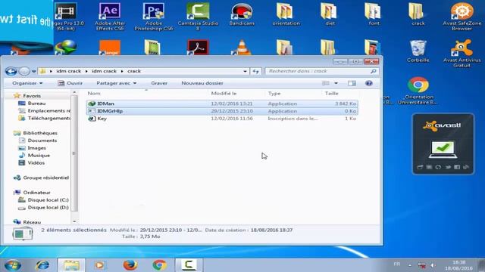The width and height of the screenshot is (485, 272).
Task: Launch Bandicam desktop icon
Action: click(x=242, y=14)
